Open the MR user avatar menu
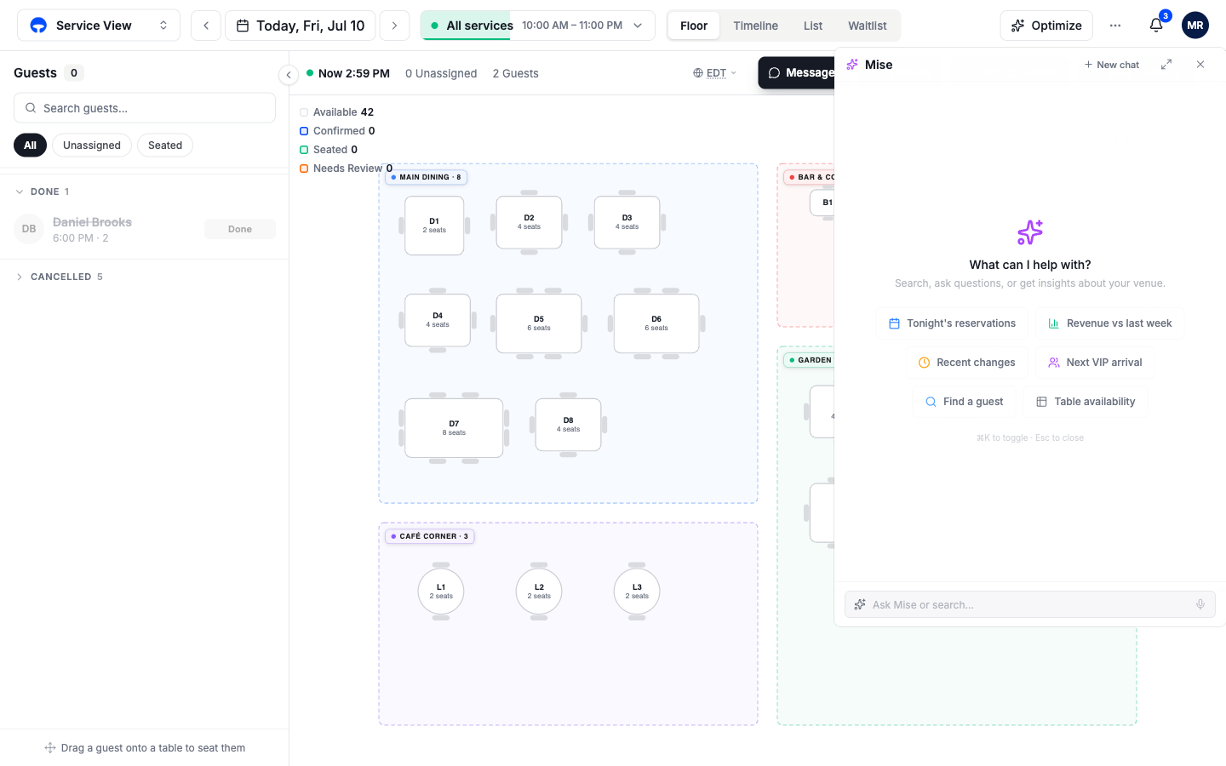The width and height of the screenshot is (1226, 766). (x=1195, y=26)
